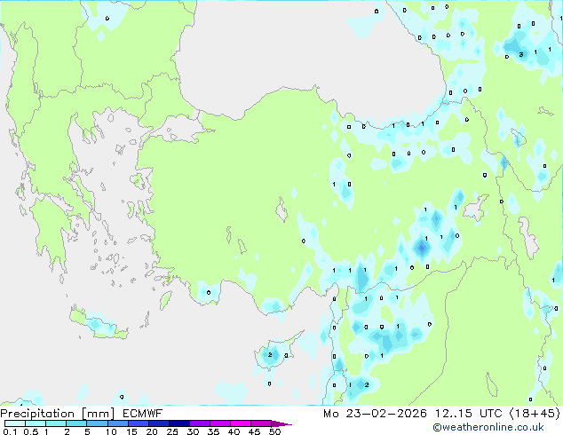
Task: Click the "(18+45)" forecast offset text
Action: tap(535, 414)
